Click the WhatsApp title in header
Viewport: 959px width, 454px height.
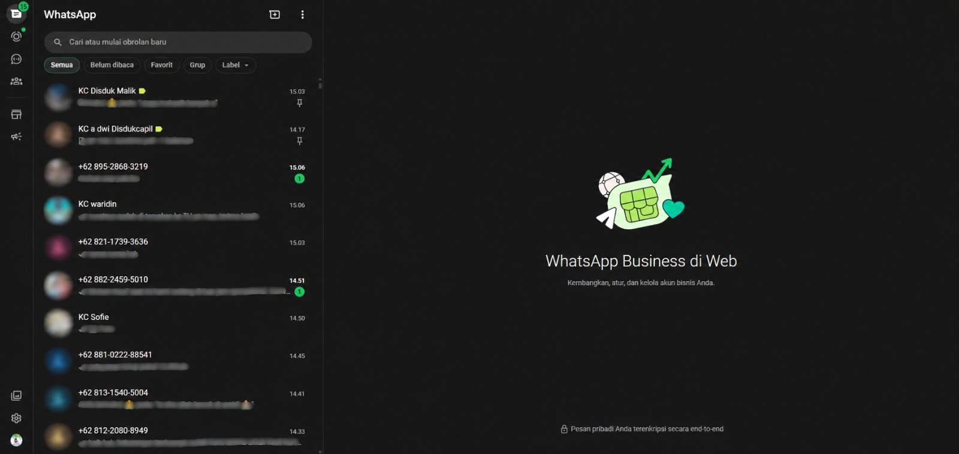(x=70, y=14)
